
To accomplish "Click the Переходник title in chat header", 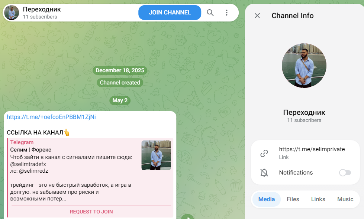I will click(x=42, y=9).
